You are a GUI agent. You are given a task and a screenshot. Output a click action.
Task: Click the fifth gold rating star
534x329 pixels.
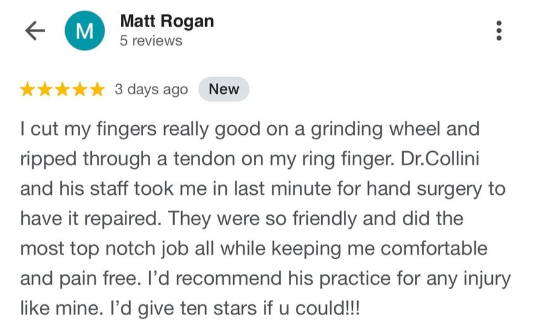98,89
